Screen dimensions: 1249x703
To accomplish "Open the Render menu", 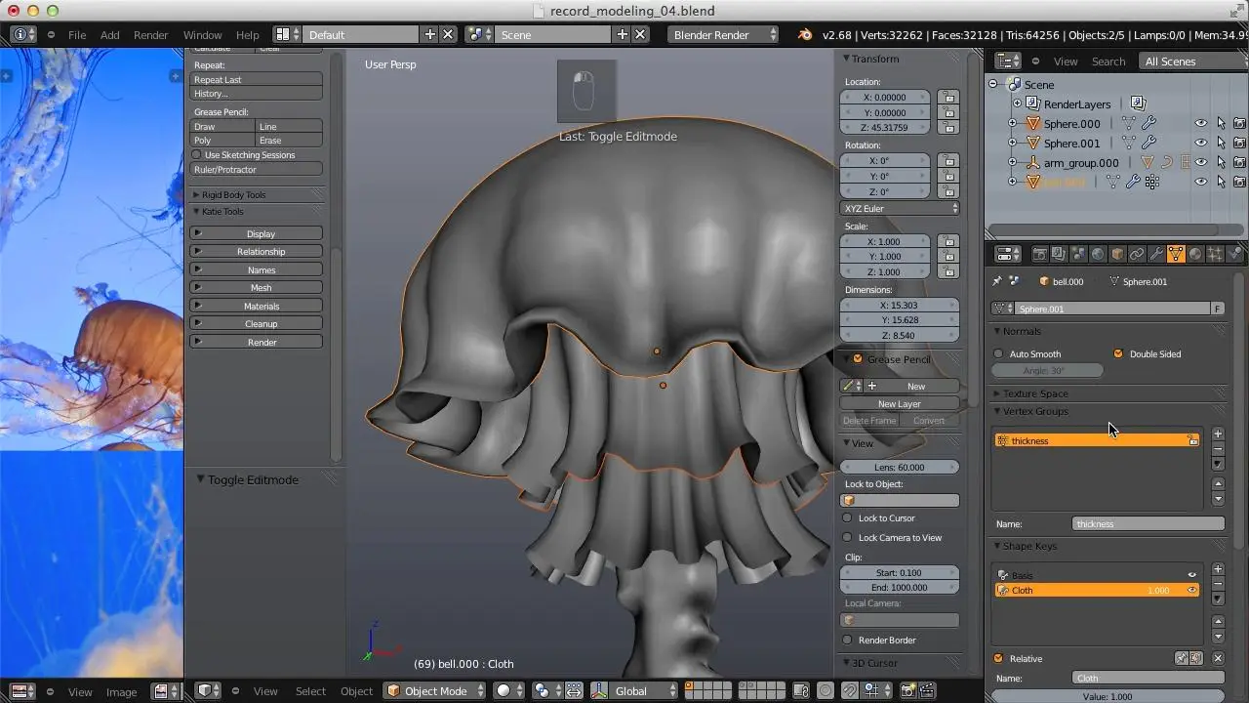I will pos(151,34).
